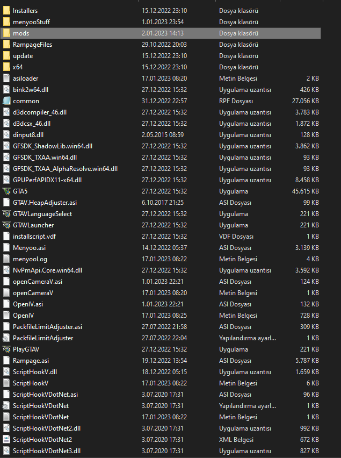Click the bink2w64.dll file icon
Screen dimensions: 341x458
[6, 90]
